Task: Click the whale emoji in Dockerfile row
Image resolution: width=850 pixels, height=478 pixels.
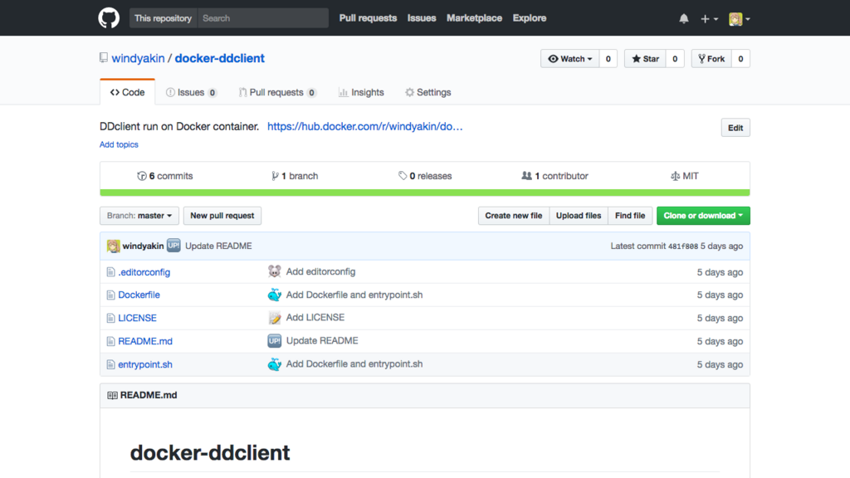Action: (274, 295)
